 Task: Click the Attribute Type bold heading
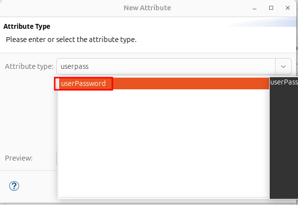pyautogui.click(x=27, y=26)
